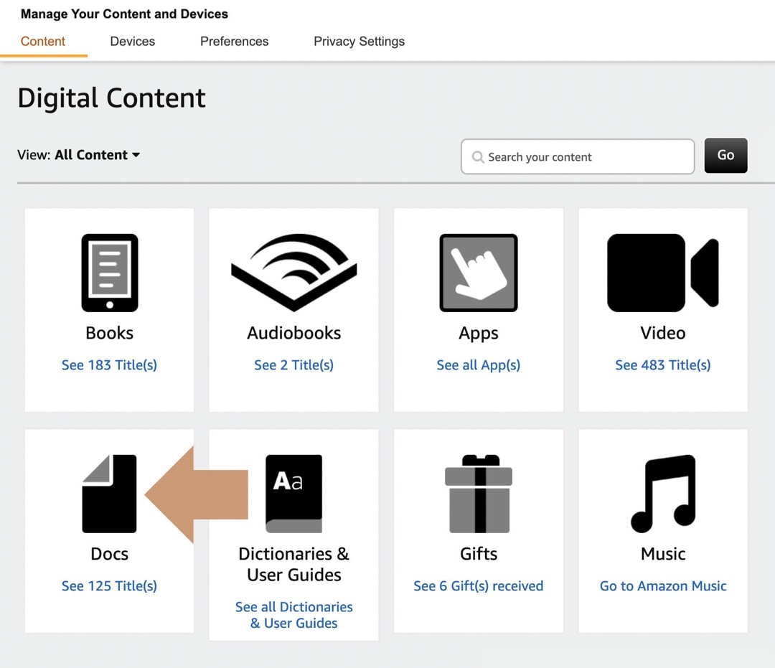775x668 pixels.
Task: Select the Apps category label
Action: coord(479,334)
